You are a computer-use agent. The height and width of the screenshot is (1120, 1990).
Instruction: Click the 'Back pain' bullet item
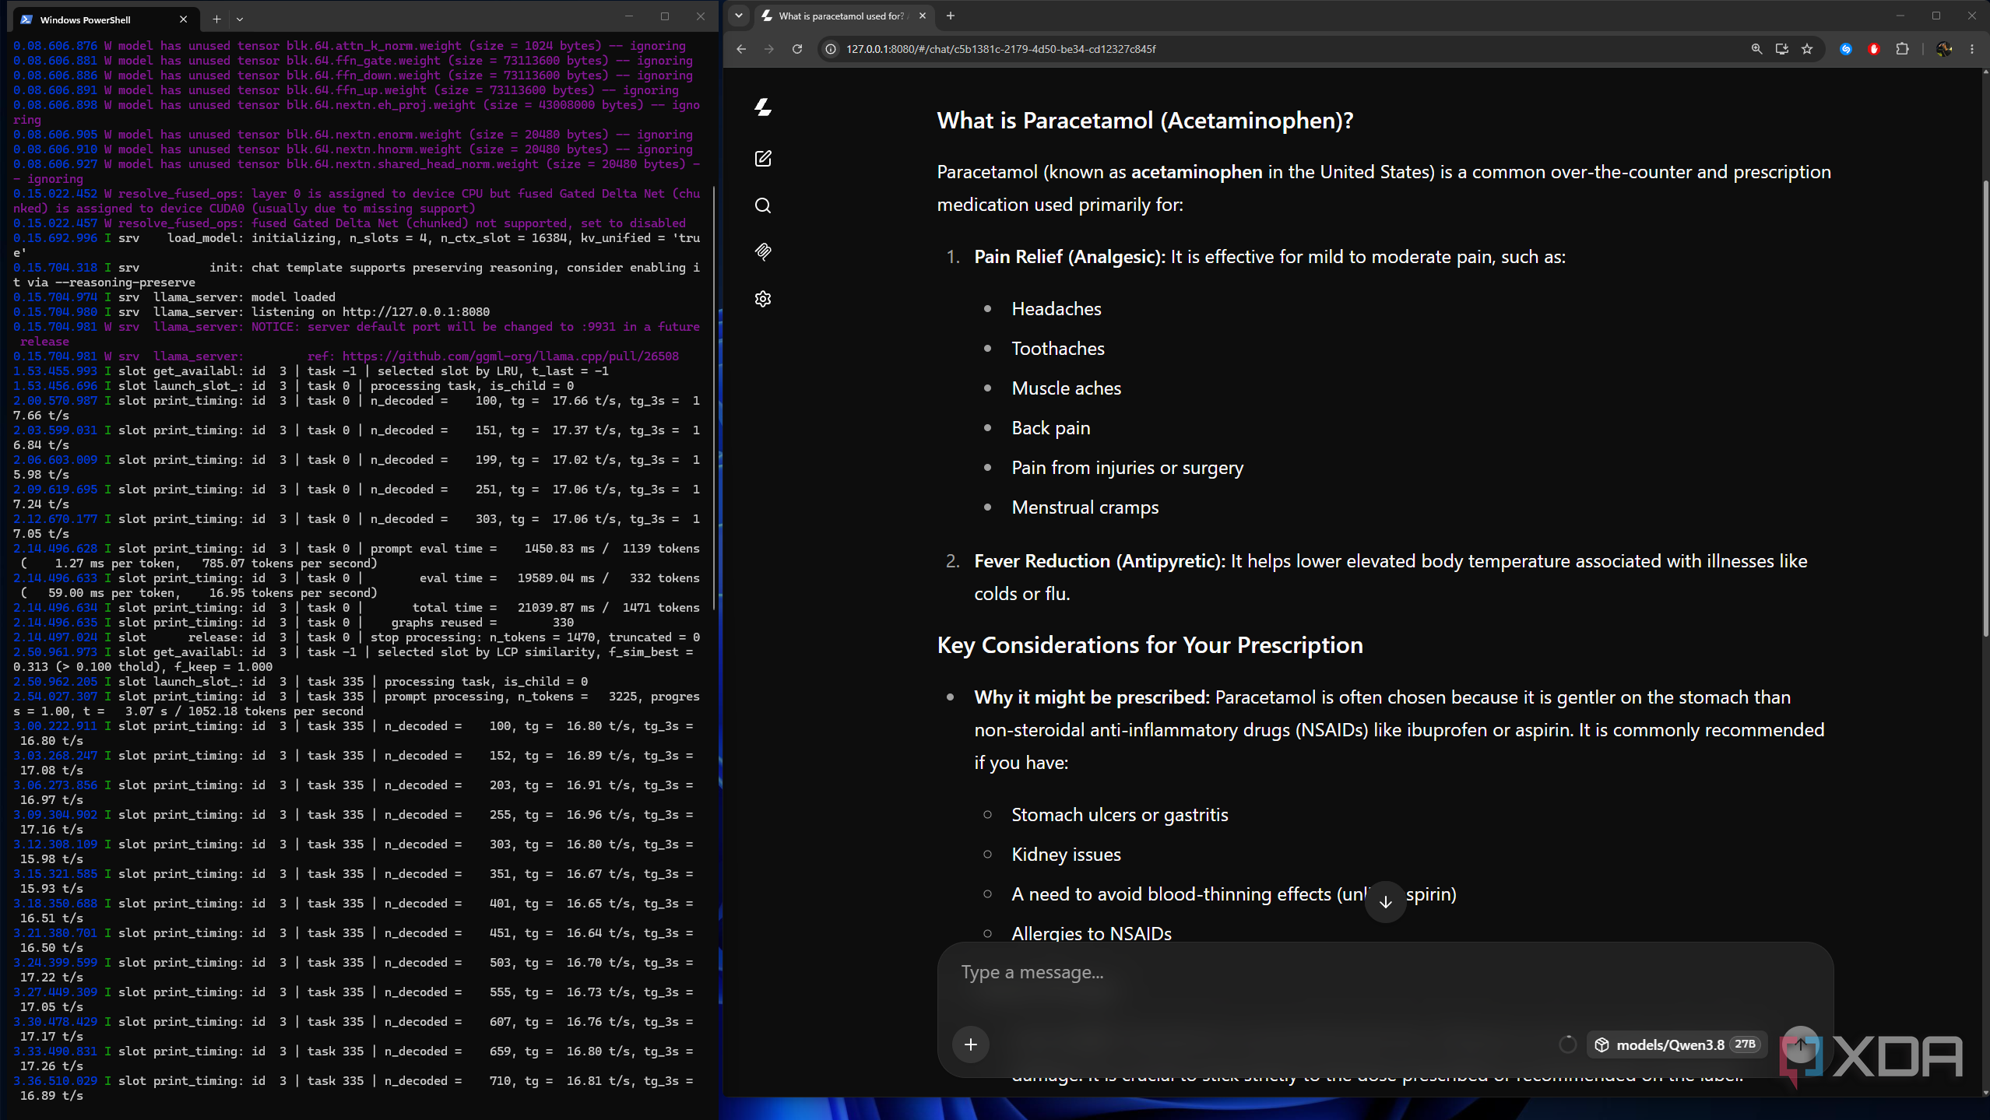[x=1050, y=428]
